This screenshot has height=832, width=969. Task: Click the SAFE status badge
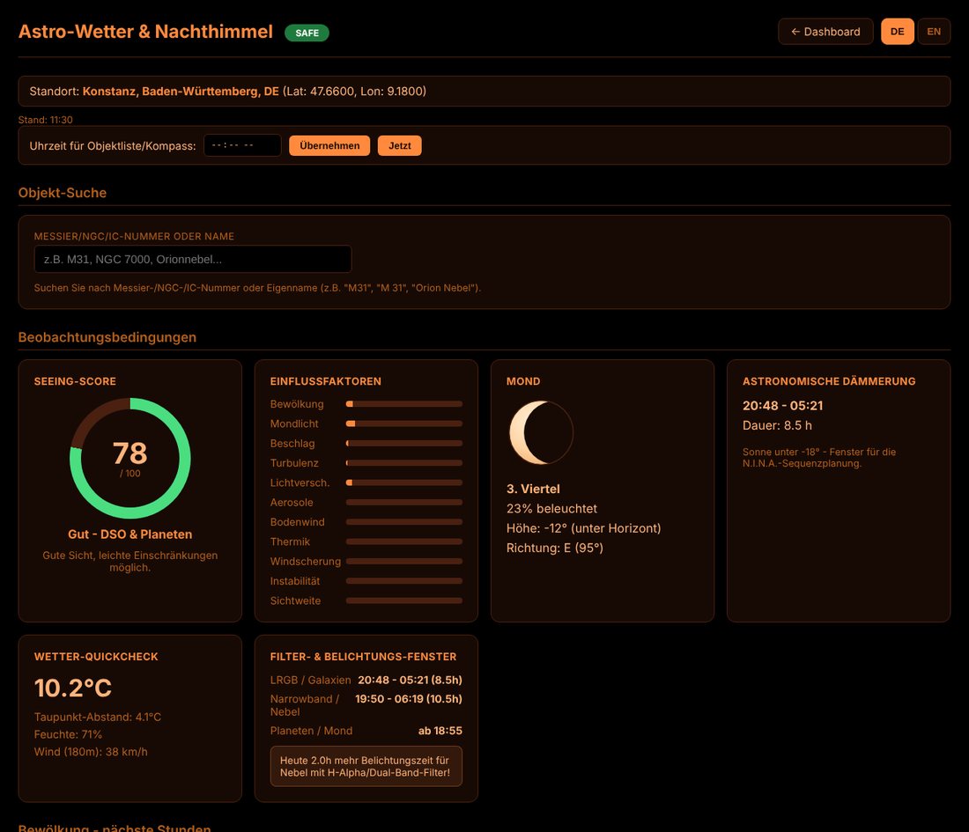[x=307, y=33]
